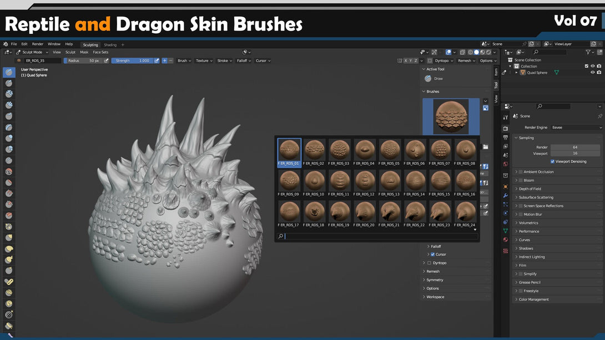The image size is (605, 340).
Task: Adjust the Strength slider
Action: [132, 60]
